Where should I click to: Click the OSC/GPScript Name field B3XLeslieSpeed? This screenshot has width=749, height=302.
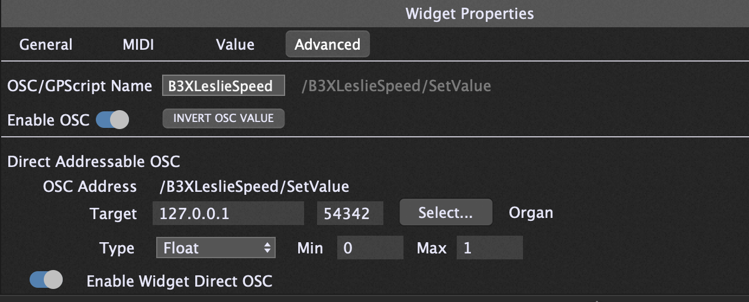[x=223, y=86]
